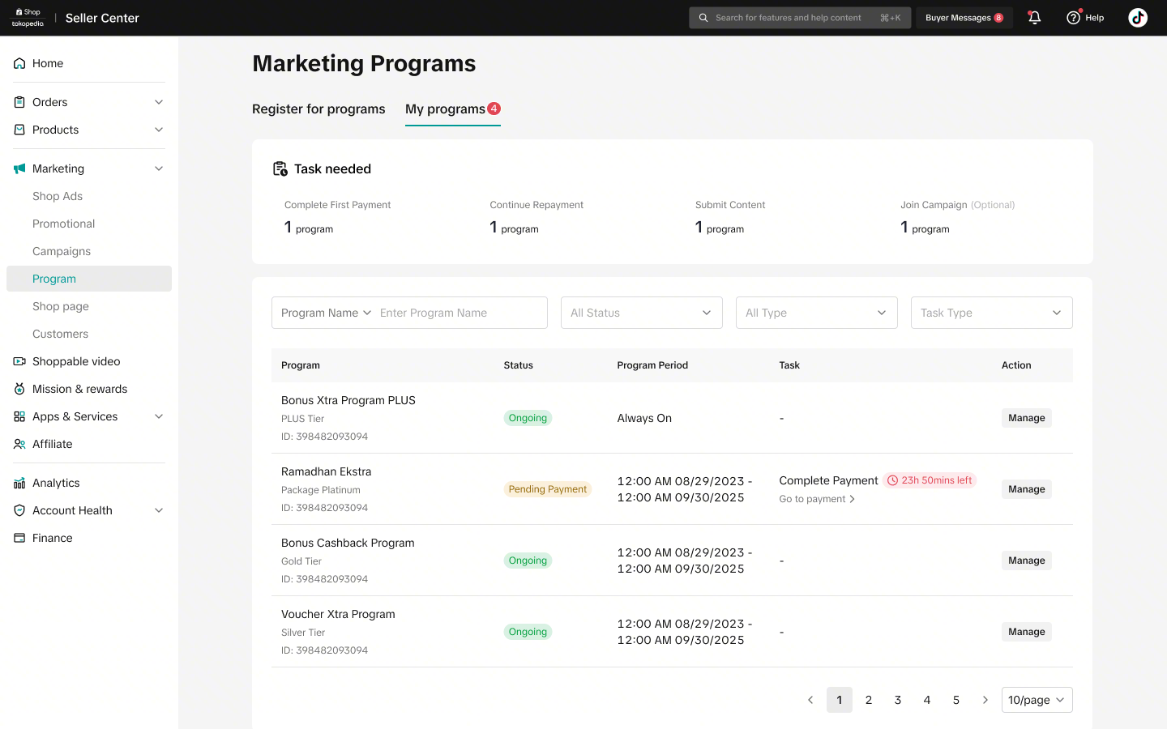The image size is (1167, 729).
Task: Select Campaigns under Marketing
Action: 62,251
